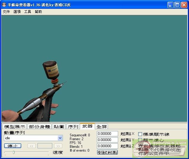
Task: Open the 幫助 menu
Action: pyautogui.click(x=38, y=12)
